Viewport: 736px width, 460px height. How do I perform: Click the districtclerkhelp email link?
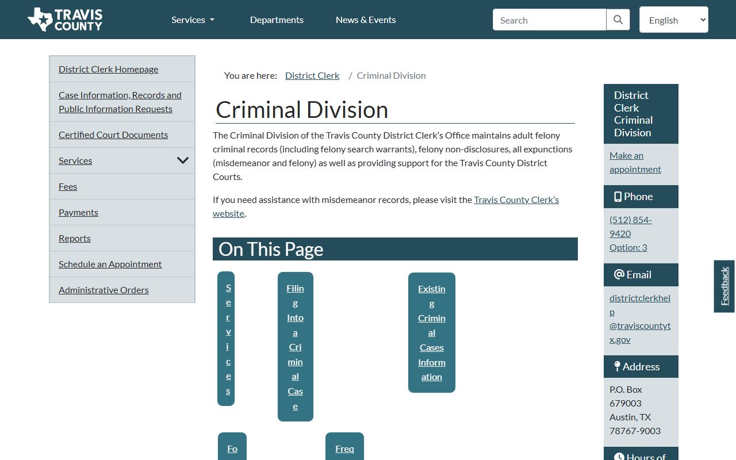(x=640, y=319)
